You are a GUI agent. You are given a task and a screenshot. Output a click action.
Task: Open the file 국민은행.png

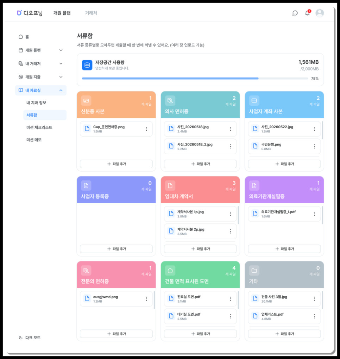pyautogui.click(x=284, y=146)
